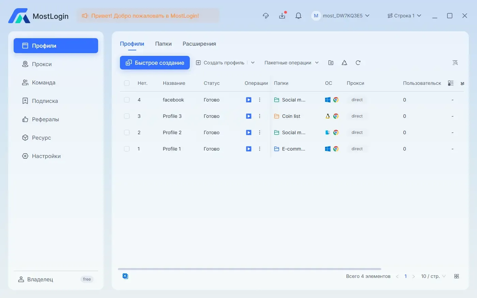Viewport: 477px width, 298px height.
Task: Click the import profiles folder icon
Action: click(x=331, y=63)
